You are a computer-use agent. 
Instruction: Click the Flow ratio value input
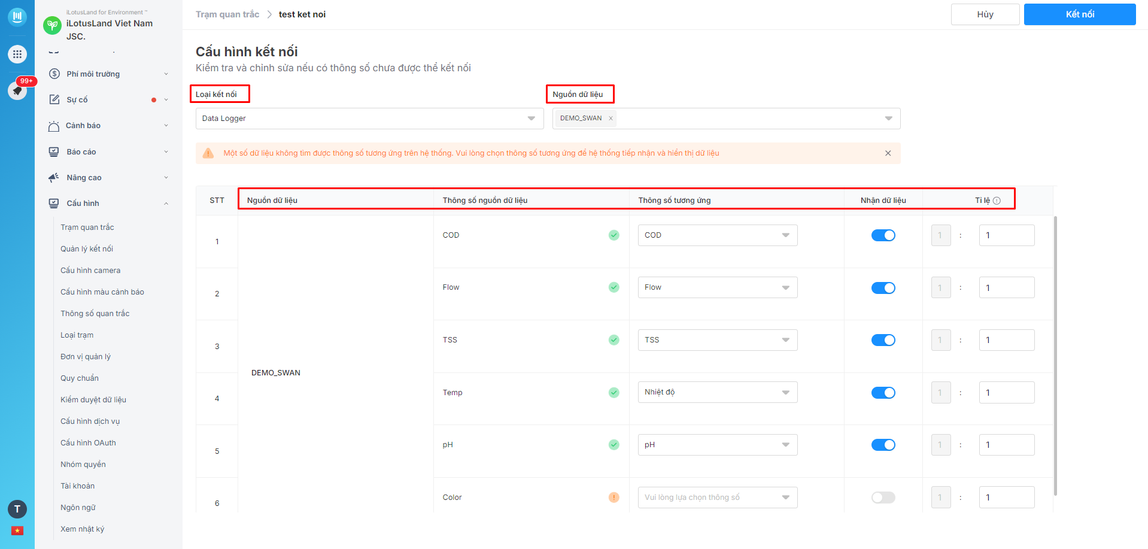1007,287
